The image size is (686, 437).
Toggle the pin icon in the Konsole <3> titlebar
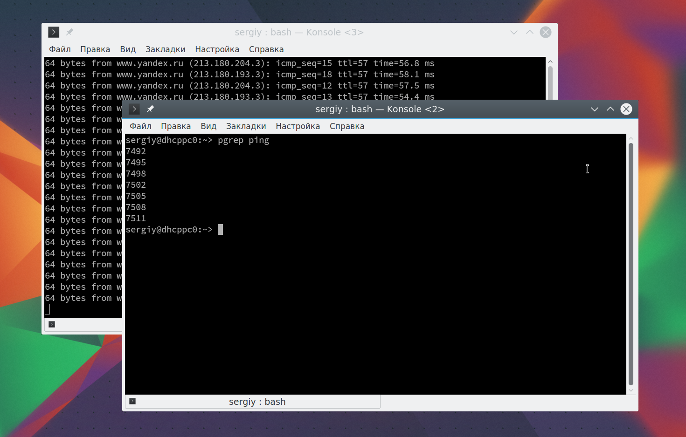pos(69,32)
